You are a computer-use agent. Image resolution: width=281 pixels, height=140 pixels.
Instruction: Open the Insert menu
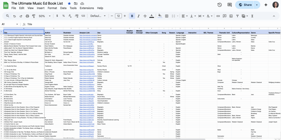coord(41,8)
